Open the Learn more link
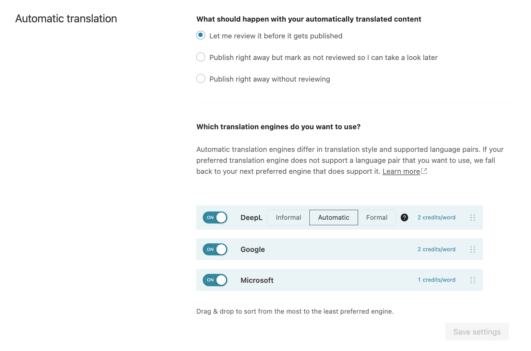 [x=401, y=171]
